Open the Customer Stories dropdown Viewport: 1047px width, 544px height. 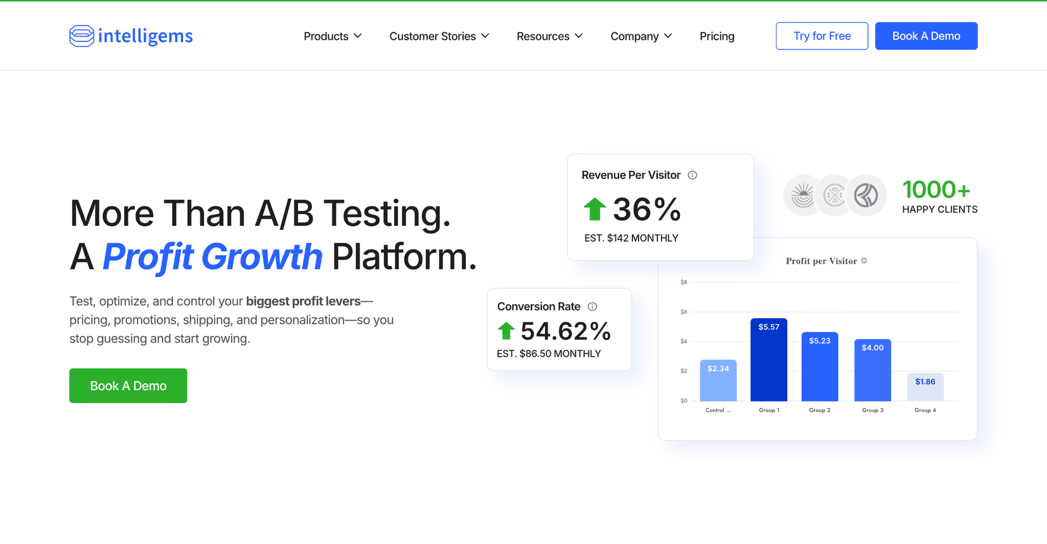439,36
